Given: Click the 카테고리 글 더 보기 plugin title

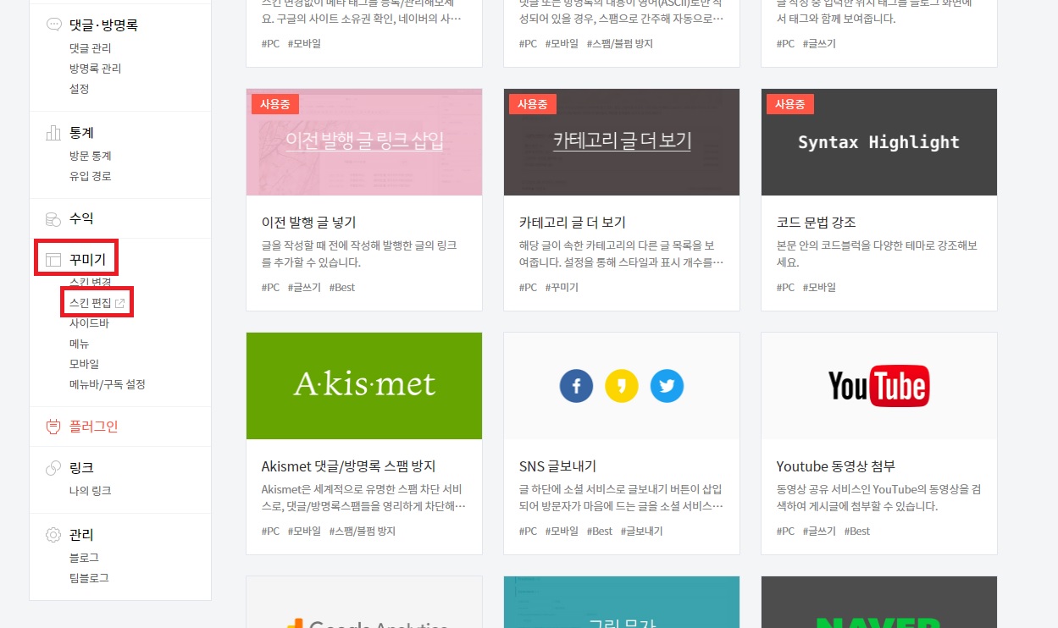Looking at the screenshot, I should tap(573, 223).
